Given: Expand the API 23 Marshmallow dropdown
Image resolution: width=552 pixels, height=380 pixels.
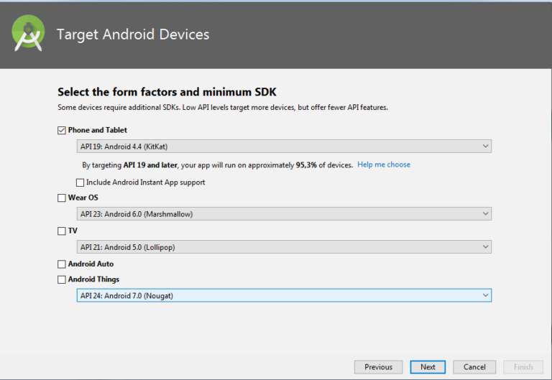Looking at the screenshot, I should tap(284, 214).
